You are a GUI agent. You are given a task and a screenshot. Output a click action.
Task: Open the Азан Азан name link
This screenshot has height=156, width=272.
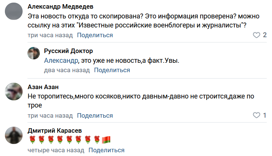pyautogui.click(x=43, y=87)
